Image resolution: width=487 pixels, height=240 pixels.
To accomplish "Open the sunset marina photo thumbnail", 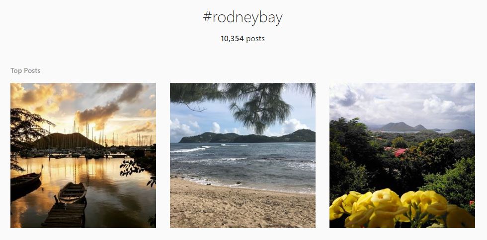I will pos(83,155).
